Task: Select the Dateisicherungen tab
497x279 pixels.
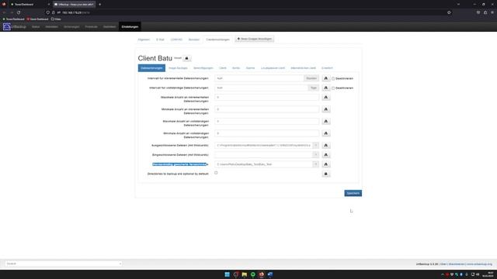Action: [151, 68]
